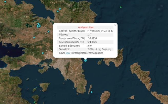
Task: Click the lower marker of the northern pair
Action: tap(58, 11)
